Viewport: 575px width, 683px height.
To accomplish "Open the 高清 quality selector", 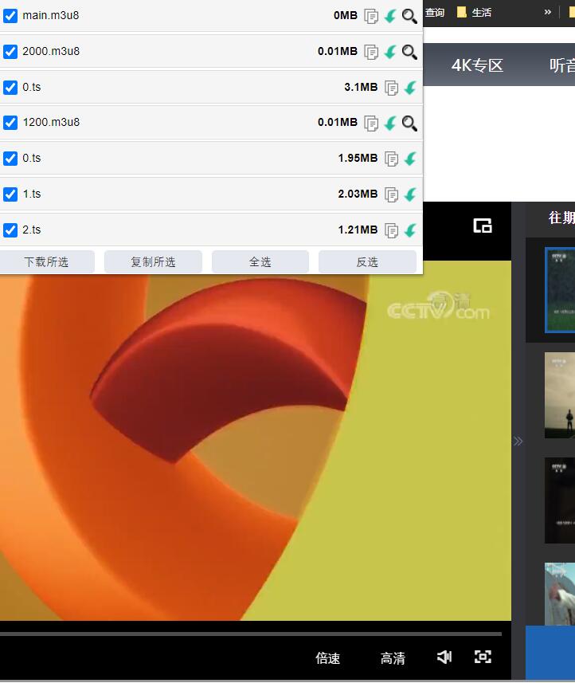I will pyautogui.click(x=393, y=657).
